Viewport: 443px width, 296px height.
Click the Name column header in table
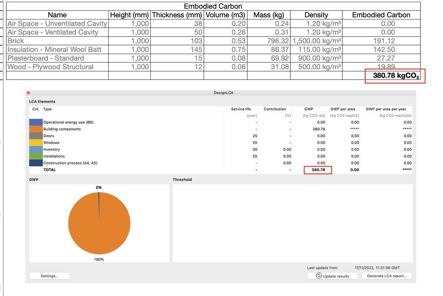[x=57, y=15]
